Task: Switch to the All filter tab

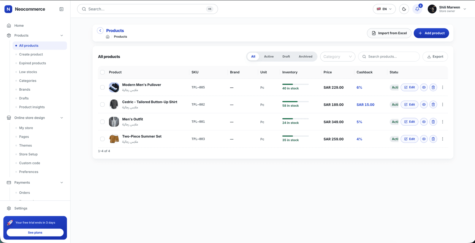Action: tap(253, 57)
